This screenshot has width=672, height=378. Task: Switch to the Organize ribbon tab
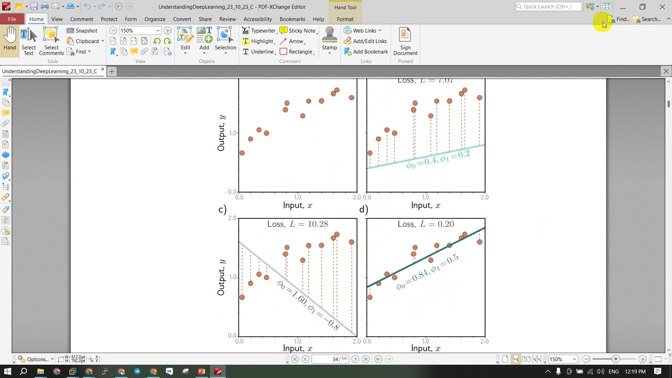point(155,19)
